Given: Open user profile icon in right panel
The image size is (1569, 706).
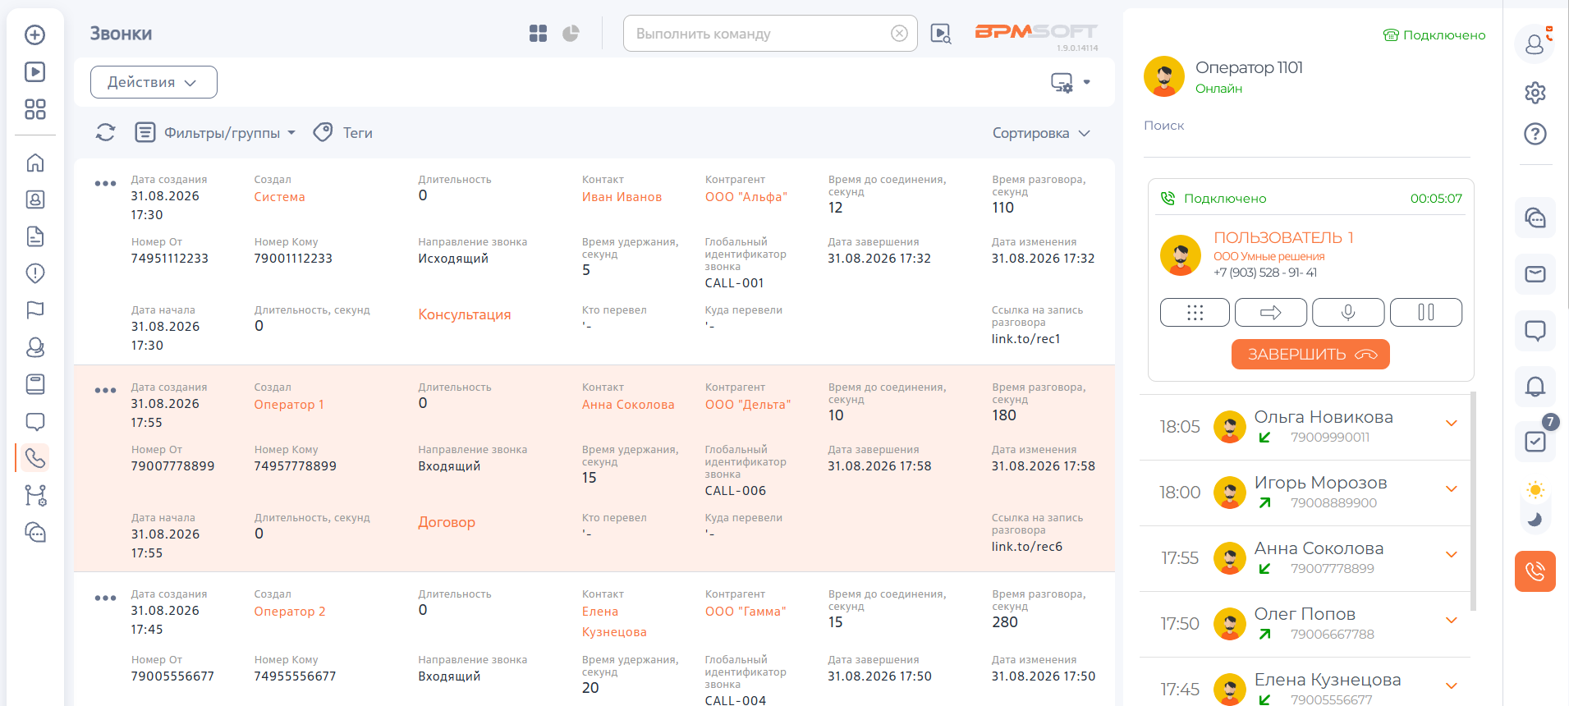Looking at the screenshot, I should tap(1535, 44).
